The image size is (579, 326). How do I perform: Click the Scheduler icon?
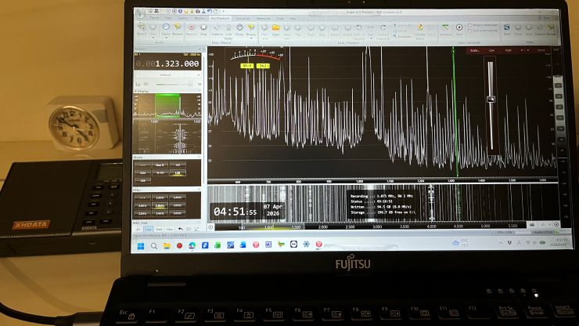[x=445, y=30]
